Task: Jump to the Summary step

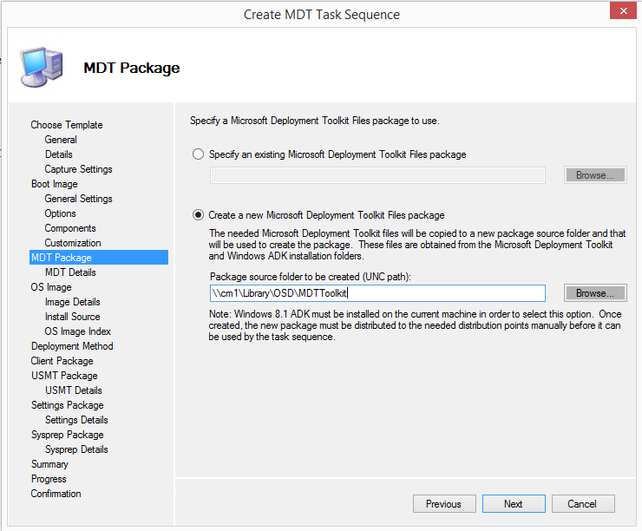Action: coord(49,464)
